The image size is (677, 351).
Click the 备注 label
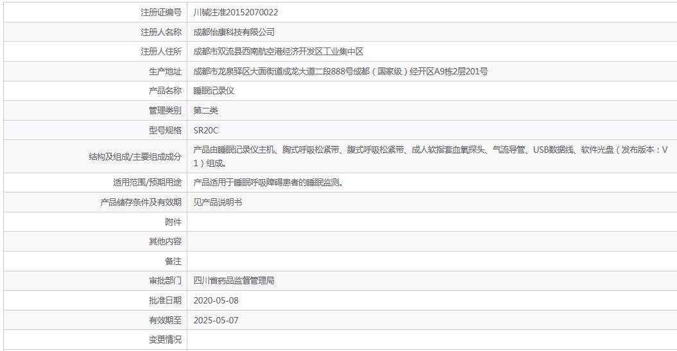click(173, 261)
